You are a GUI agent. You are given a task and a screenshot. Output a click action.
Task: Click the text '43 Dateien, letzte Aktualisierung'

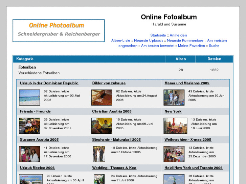[207, 96]
